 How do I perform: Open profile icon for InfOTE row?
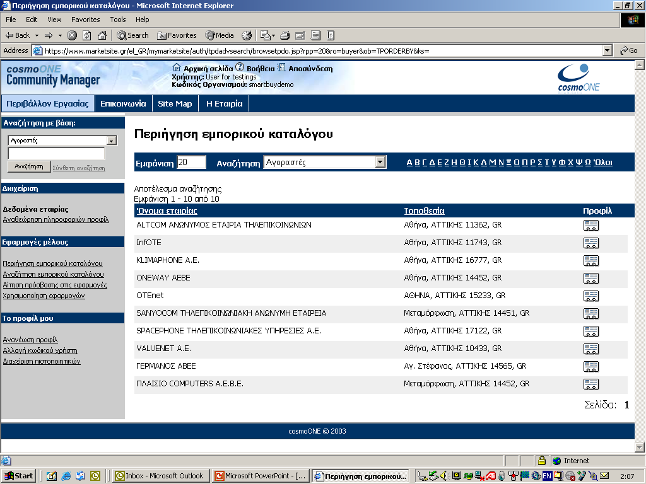coord(591,243)
